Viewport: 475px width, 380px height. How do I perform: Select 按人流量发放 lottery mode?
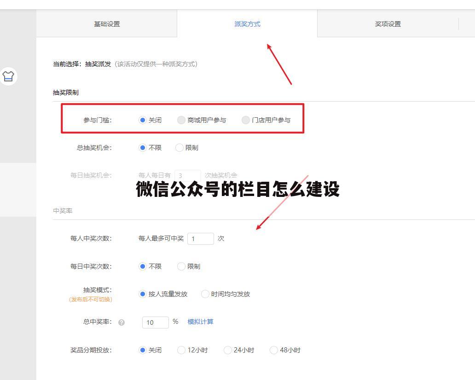pyautogui.click(x=143, y=294)
